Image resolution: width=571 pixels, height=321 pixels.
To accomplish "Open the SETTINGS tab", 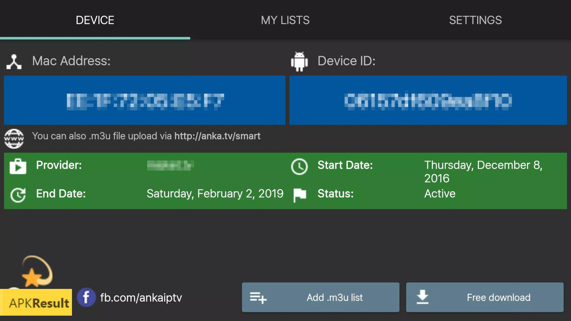I will click(475, 20).
